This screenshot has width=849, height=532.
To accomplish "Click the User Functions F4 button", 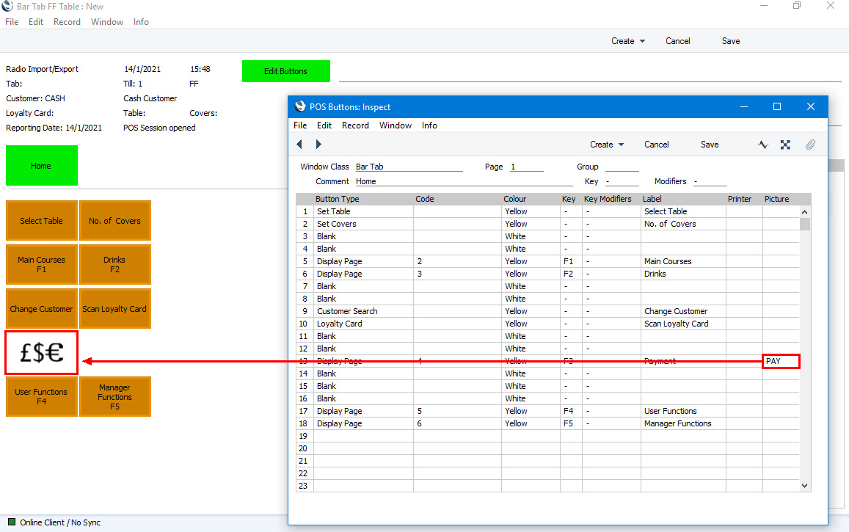I will point(42,397).
